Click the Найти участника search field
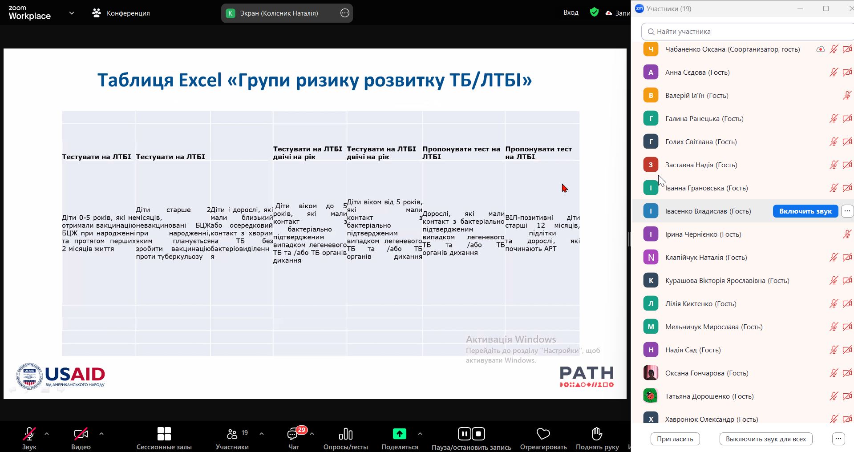854x452 pixels. tap(748, 32)
